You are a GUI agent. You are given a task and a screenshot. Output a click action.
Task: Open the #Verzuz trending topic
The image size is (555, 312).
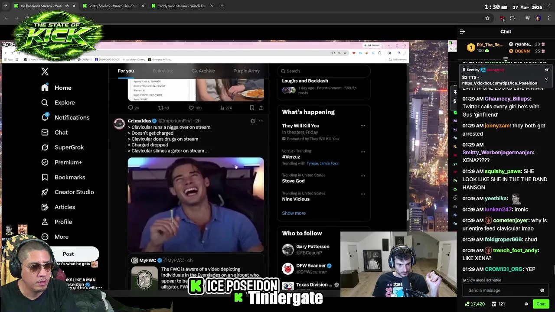click(291, 157)
